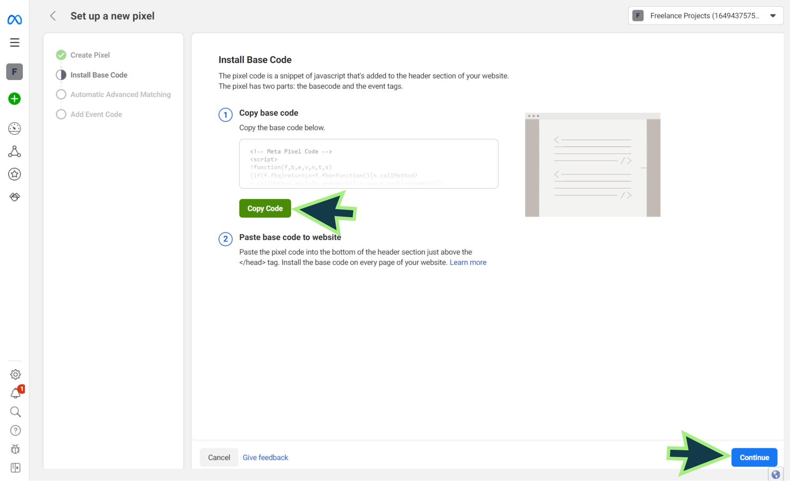Click the green plus create icon
The image size is (790, 481).
point(15,99)
